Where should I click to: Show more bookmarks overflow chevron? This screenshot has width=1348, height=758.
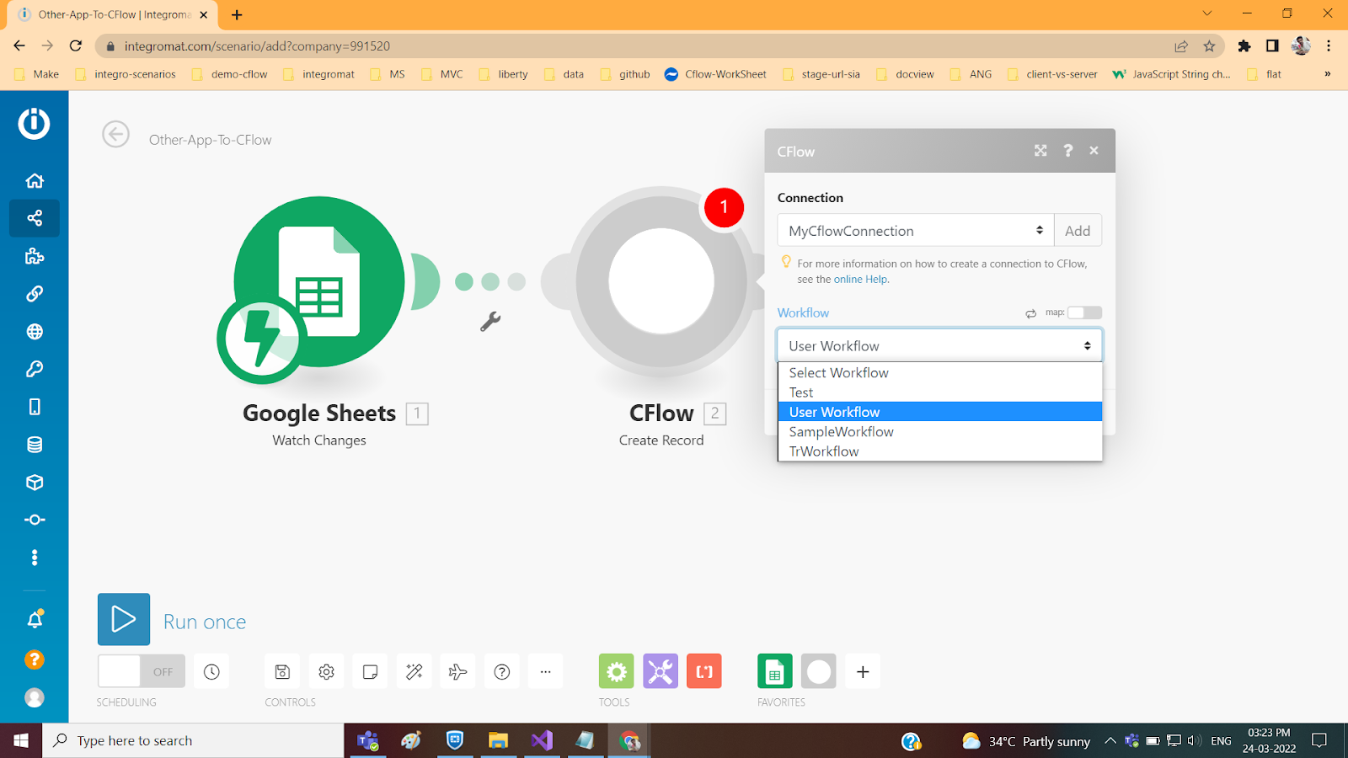[1328, 74]
